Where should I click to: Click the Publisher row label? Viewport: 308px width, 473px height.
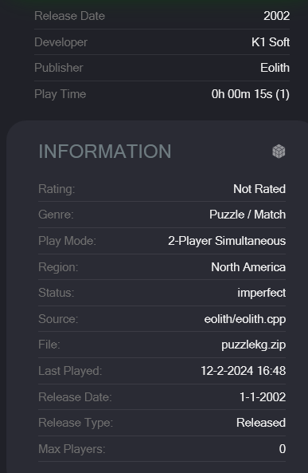59,68
